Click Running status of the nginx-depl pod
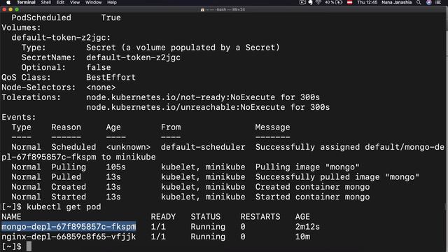Image resolution: width=448 pixels, height=252 pixels. tap(208, 237)
